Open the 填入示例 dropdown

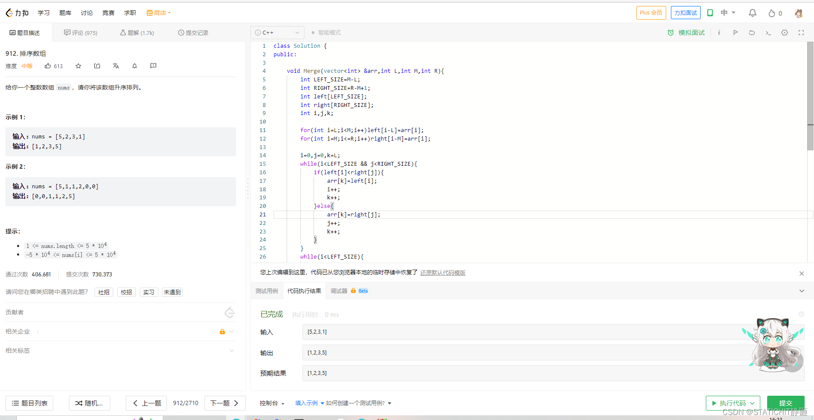point(310,403)
